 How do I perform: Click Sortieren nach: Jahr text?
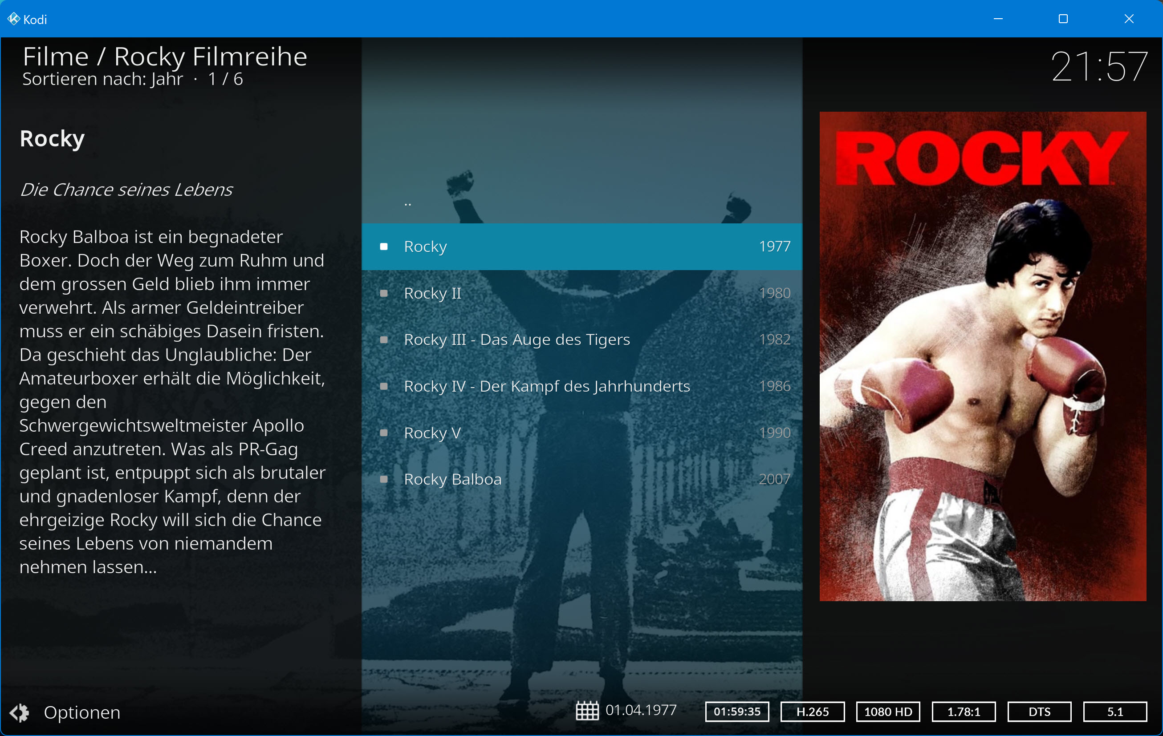(102, 79)
